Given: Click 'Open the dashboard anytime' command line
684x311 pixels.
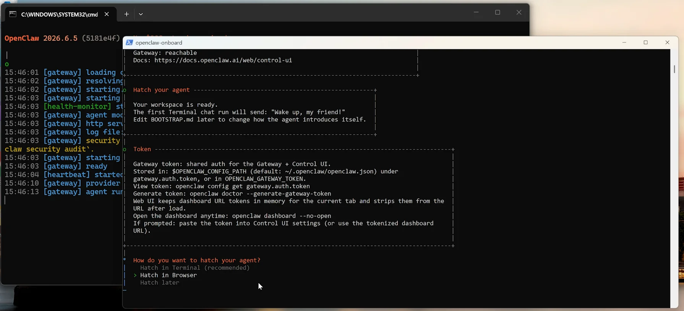Looking at the screenshot, I should point(232,216).
